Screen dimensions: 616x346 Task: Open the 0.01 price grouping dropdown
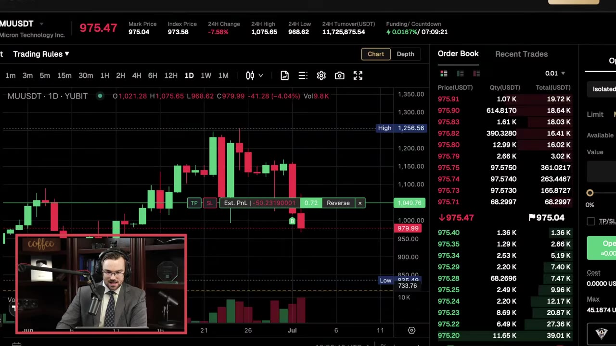coord(555,74)
